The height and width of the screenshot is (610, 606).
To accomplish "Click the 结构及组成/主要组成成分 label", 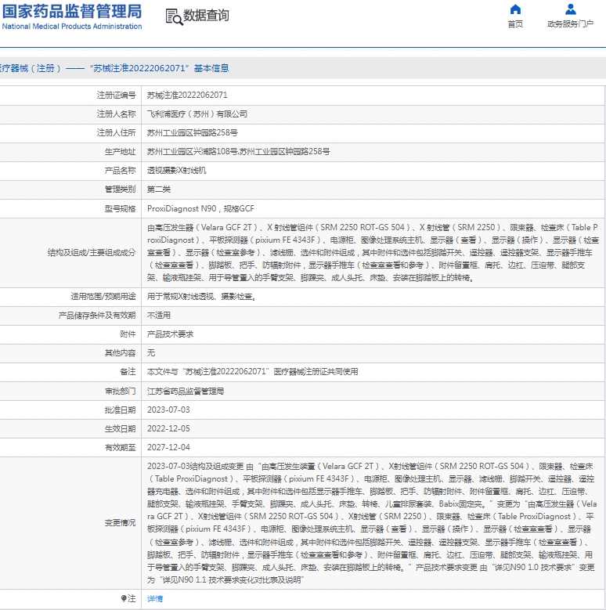I will pos(92,253).
